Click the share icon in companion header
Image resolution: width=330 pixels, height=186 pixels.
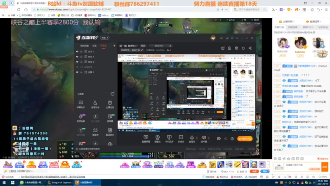[250, 48]
